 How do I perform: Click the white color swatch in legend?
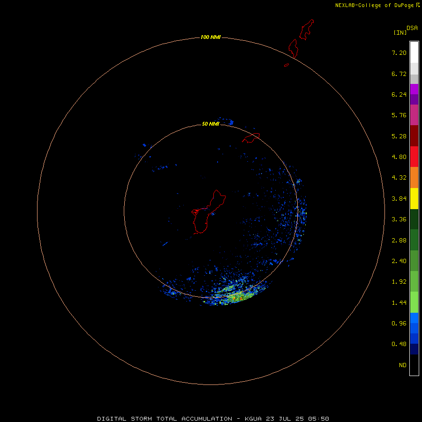point(414,52)
